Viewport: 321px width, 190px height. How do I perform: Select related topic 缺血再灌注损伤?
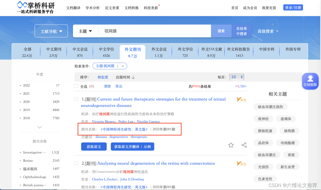point(271,107)
